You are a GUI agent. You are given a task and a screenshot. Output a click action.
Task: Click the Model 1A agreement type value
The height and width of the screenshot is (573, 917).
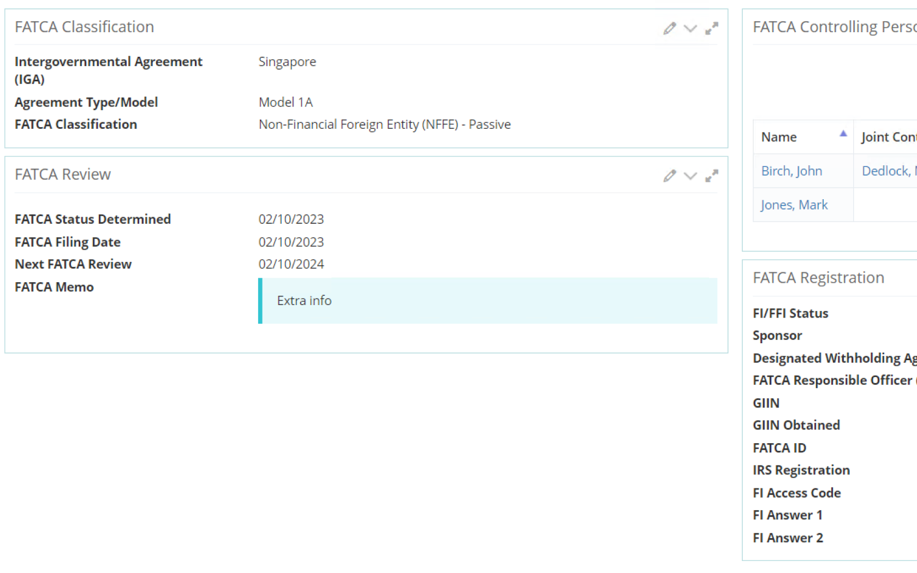click(x=285, y=102)
